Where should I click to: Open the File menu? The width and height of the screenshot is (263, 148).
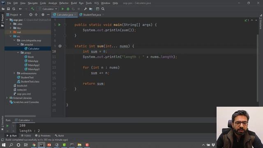9,3
